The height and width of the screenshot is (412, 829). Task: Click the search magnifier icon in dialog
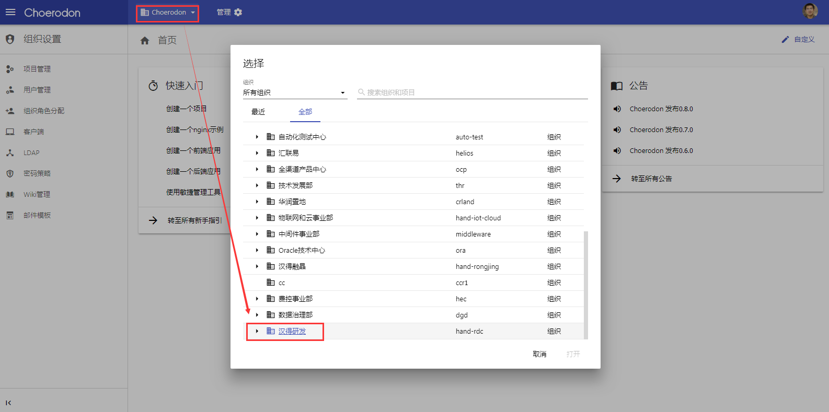tap(361, 92)
